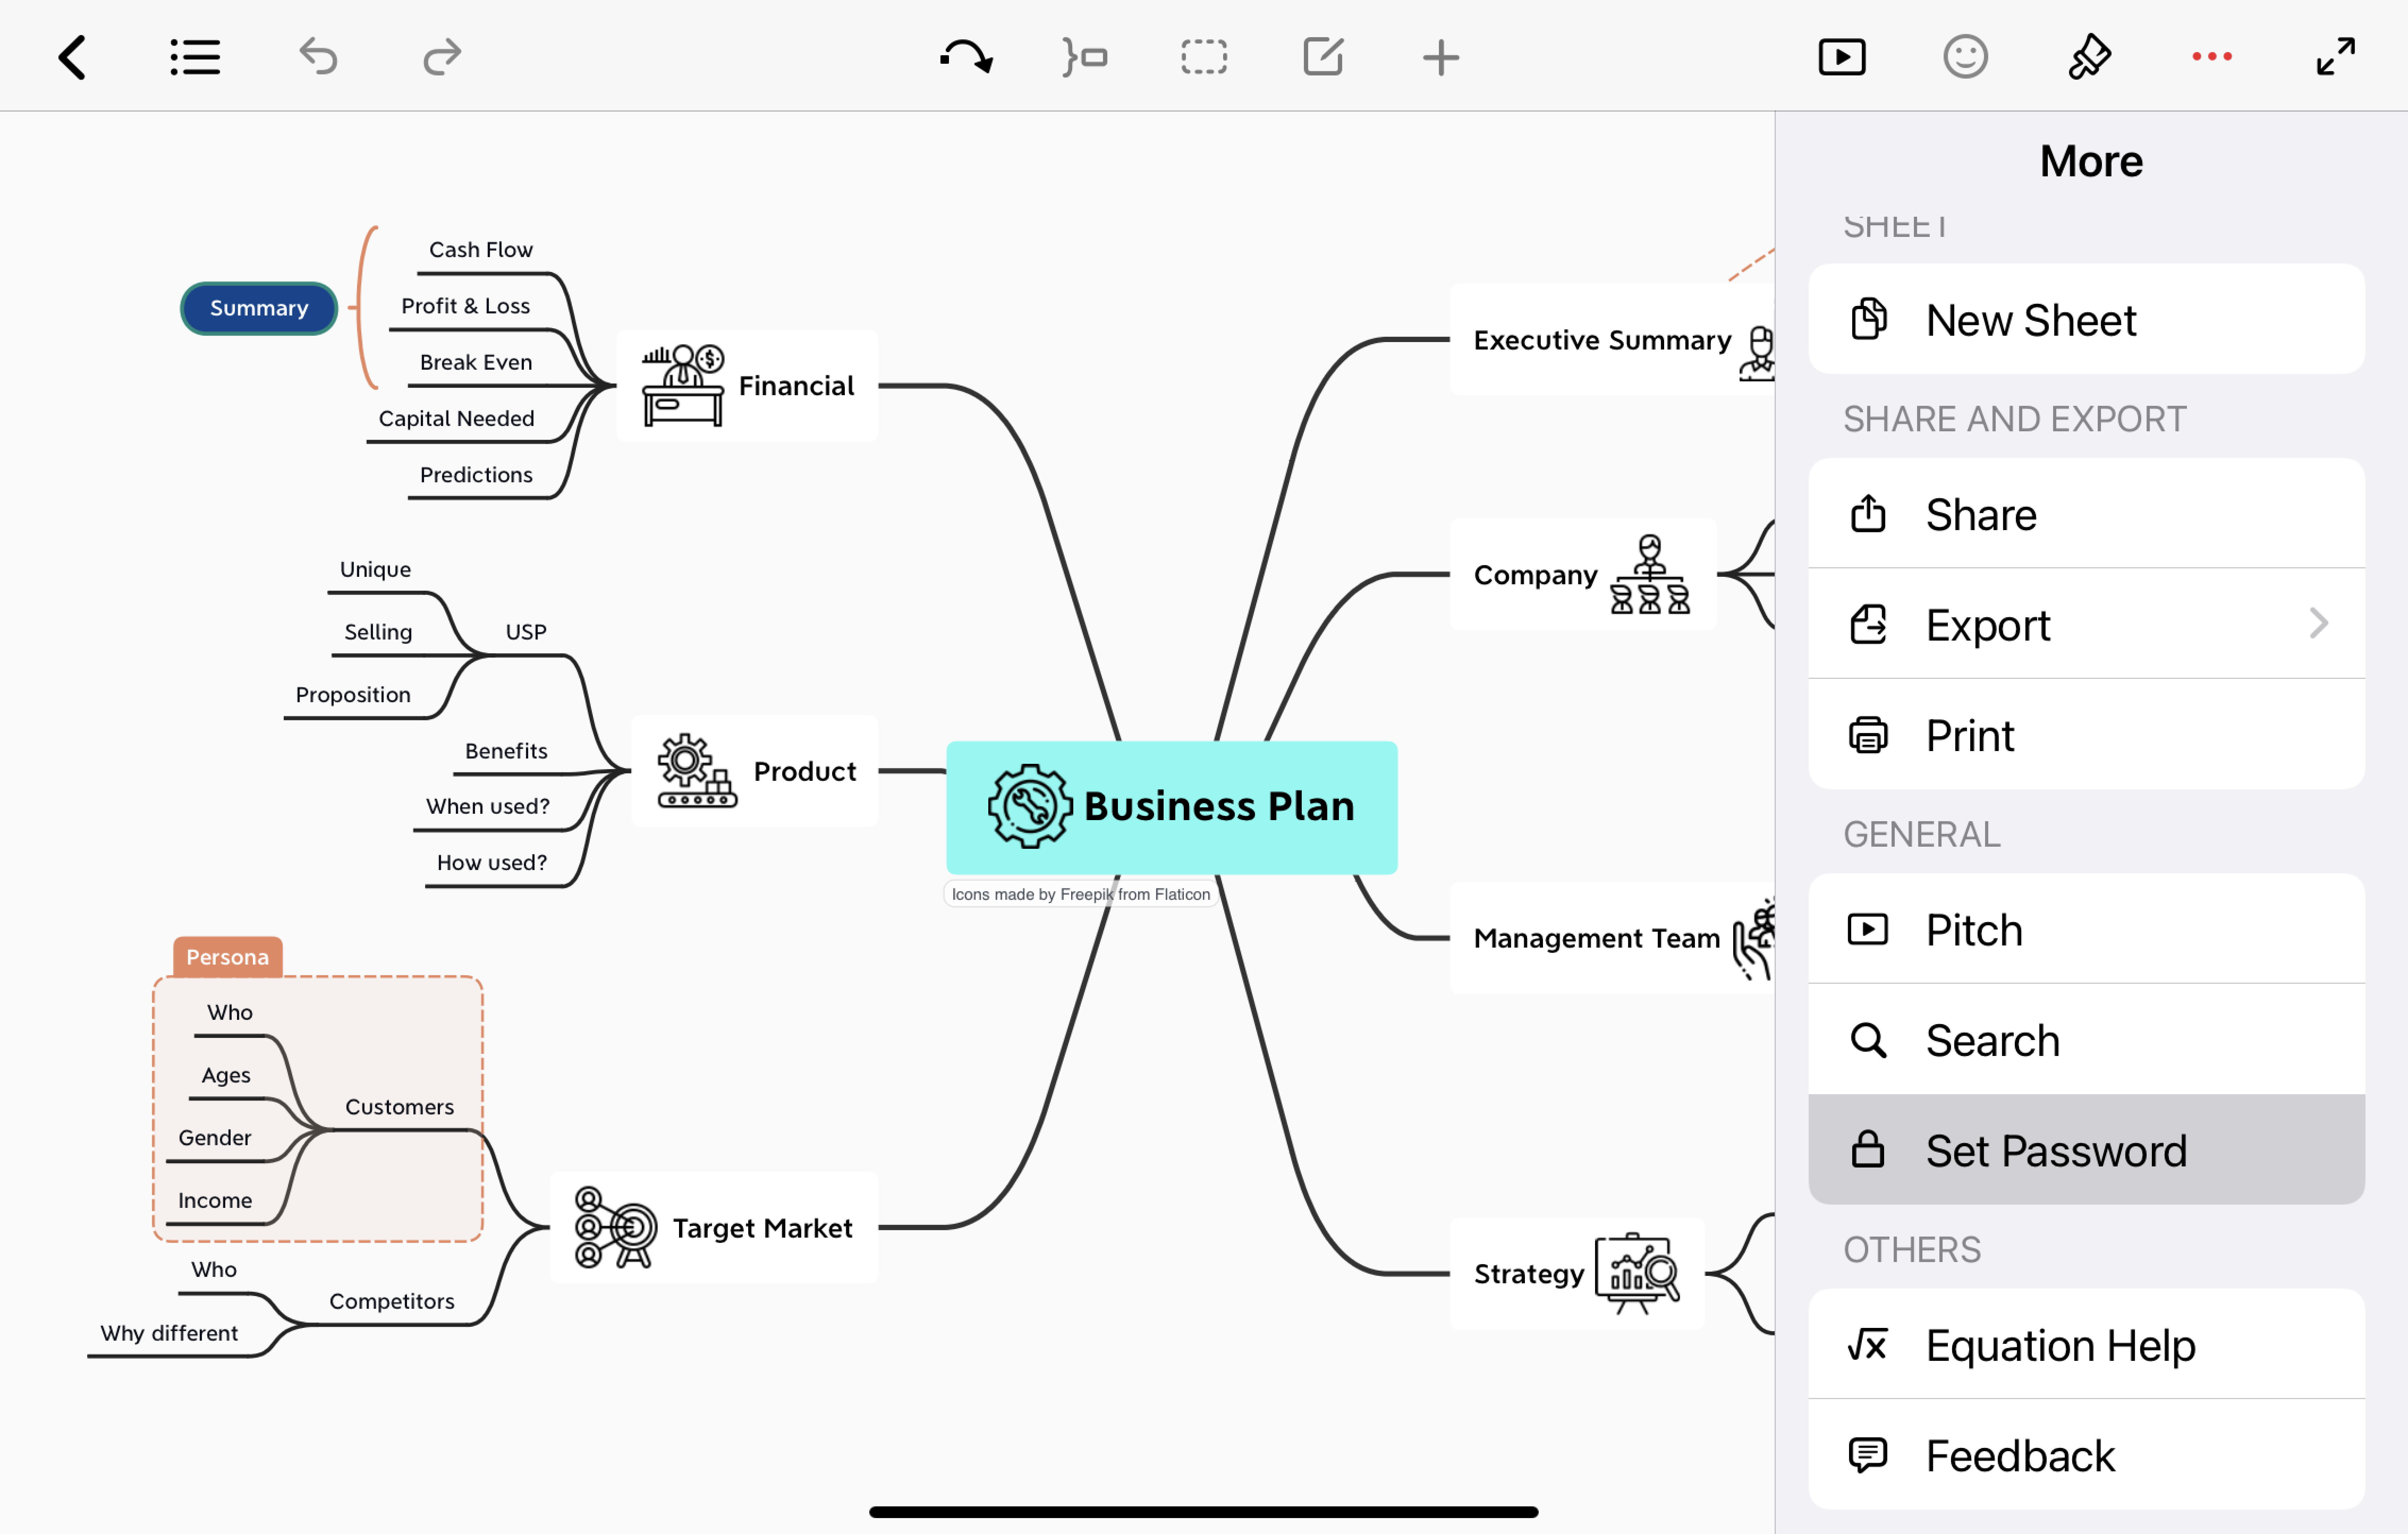
Task: Start pitch mode from top toolbar play icon
Action: point(1842,57)
